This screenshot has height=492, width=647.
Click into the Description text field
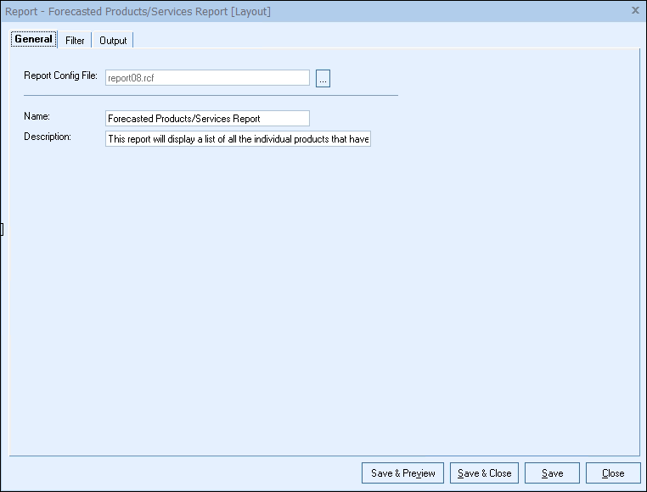pyautogui.click(x=238, y=139)
